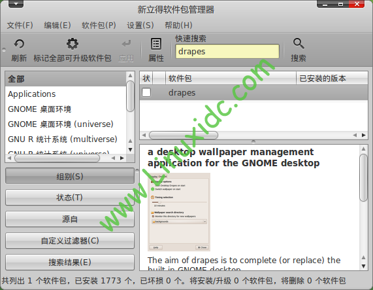The width and height of the screenshot is (373, 290).
Task: Click the Search (搜索) magnifier icon
Action: pos(299,44)
